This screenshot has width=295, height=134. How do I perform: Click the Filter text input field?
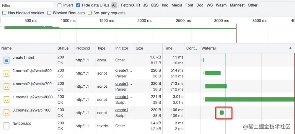coord(27,5)
